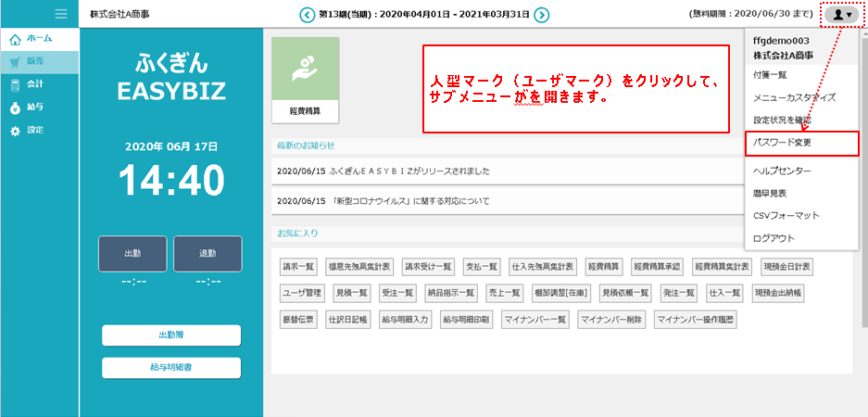The image size is (868, 417).
Task: Click the 見積依頼一覧 favorite button
Action: pos(625,293)
